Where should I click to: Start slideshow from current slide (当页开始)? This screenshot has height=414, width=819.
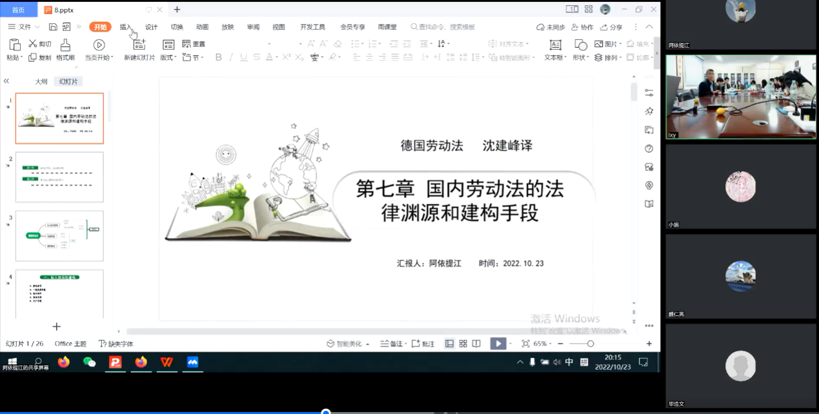(99, 45)
